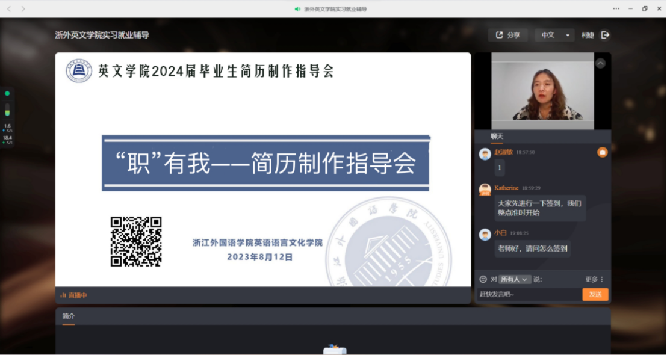Switch to the 聊天 chat tab

click(x=497, y=137)
